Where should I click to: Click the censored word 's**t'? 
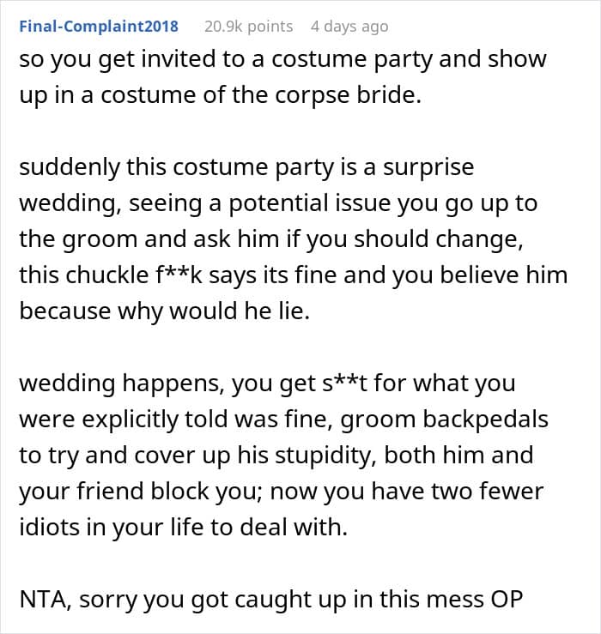pyautogui.click(x=311, y=383)
